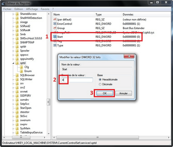Expand the SMSvcHost 3.0.0.0 tree node
This screenshot has width=173, height=147.
13,39
